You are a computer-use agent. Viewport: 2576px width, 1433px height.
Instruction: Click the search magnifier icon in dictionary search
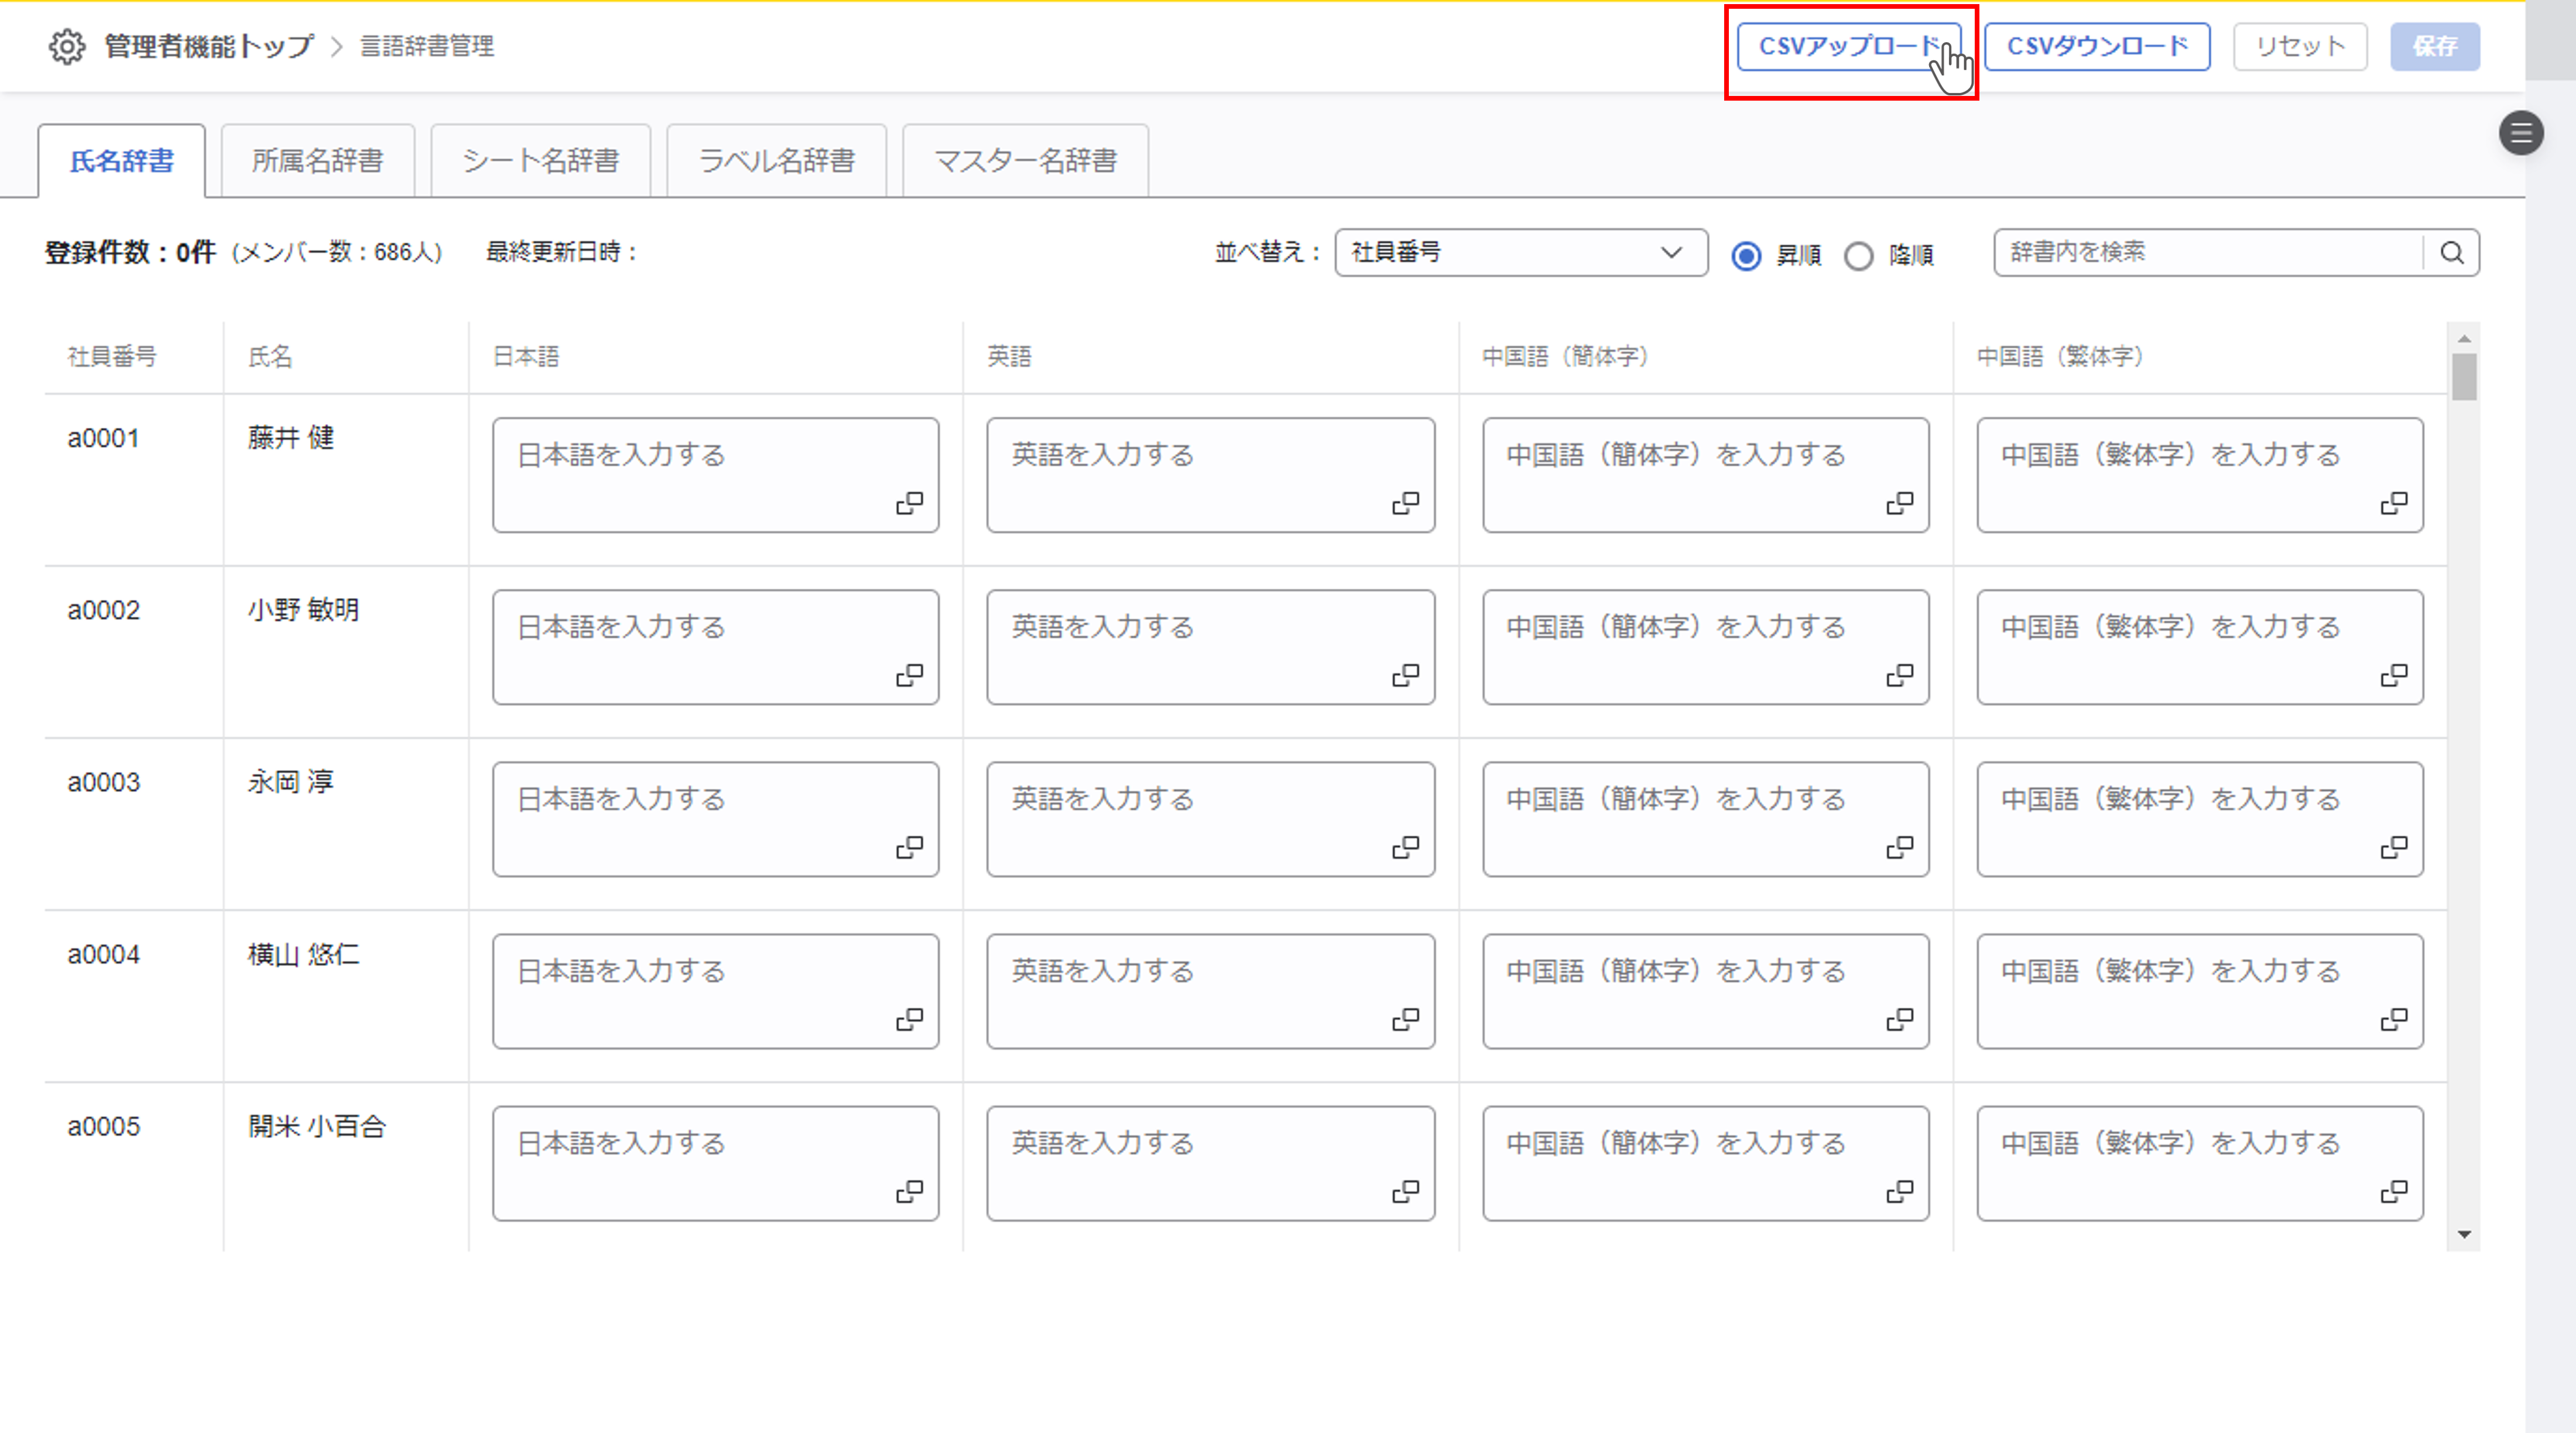(2451, 253)
